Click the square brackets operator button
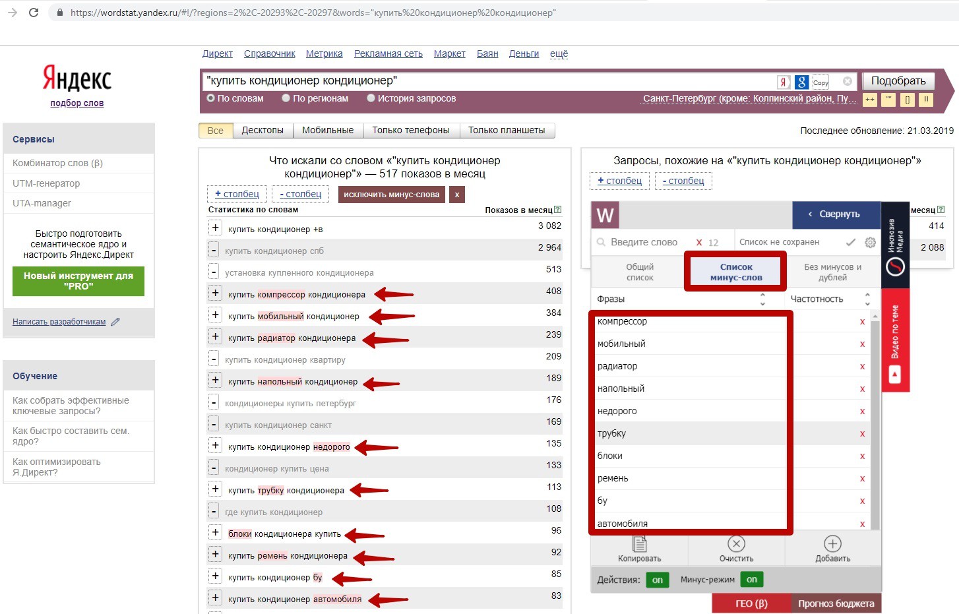The width and height of the screenshot is (959, 614). click(908, 100)
